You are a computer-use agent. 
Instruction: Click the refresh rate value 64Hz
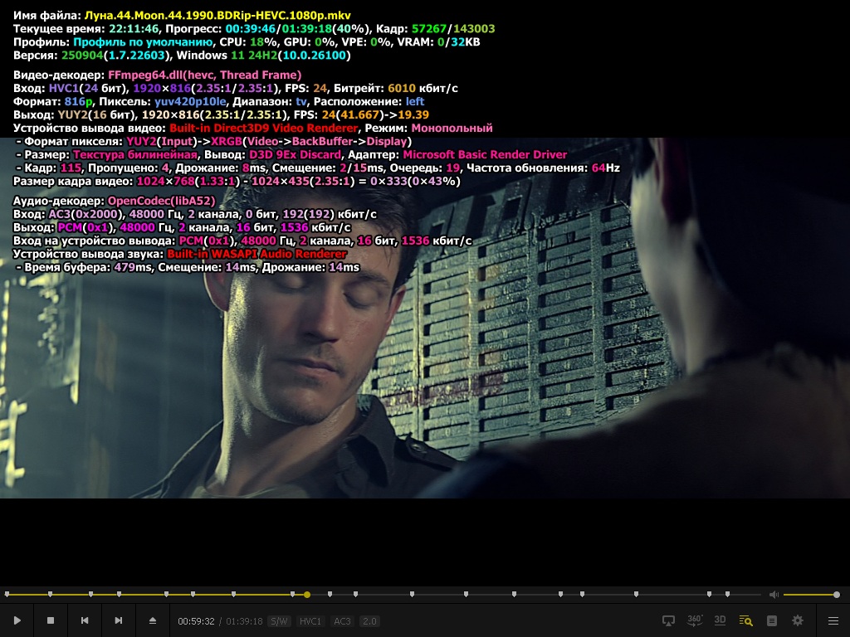tap(605, 168)
